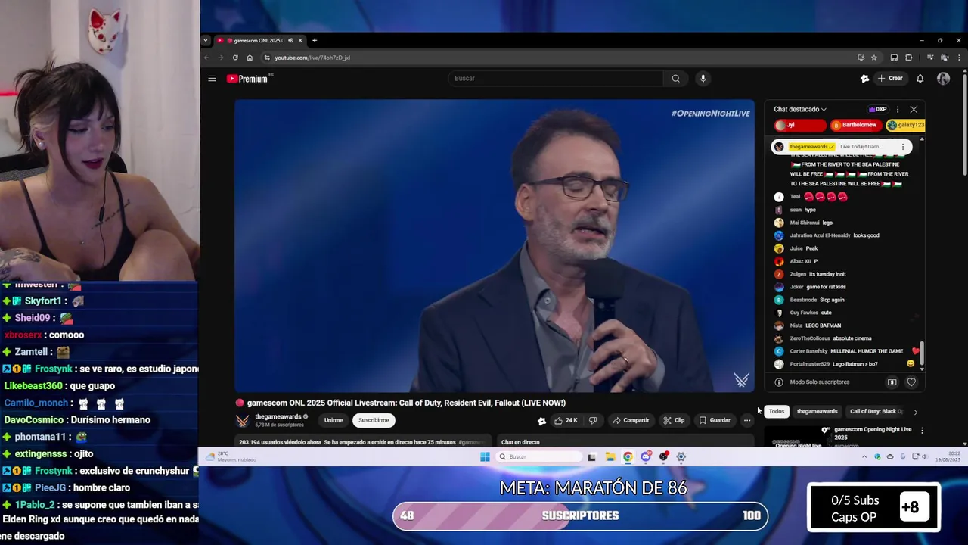
Task: Click the Unirme button
Action: tap(334, 420)
